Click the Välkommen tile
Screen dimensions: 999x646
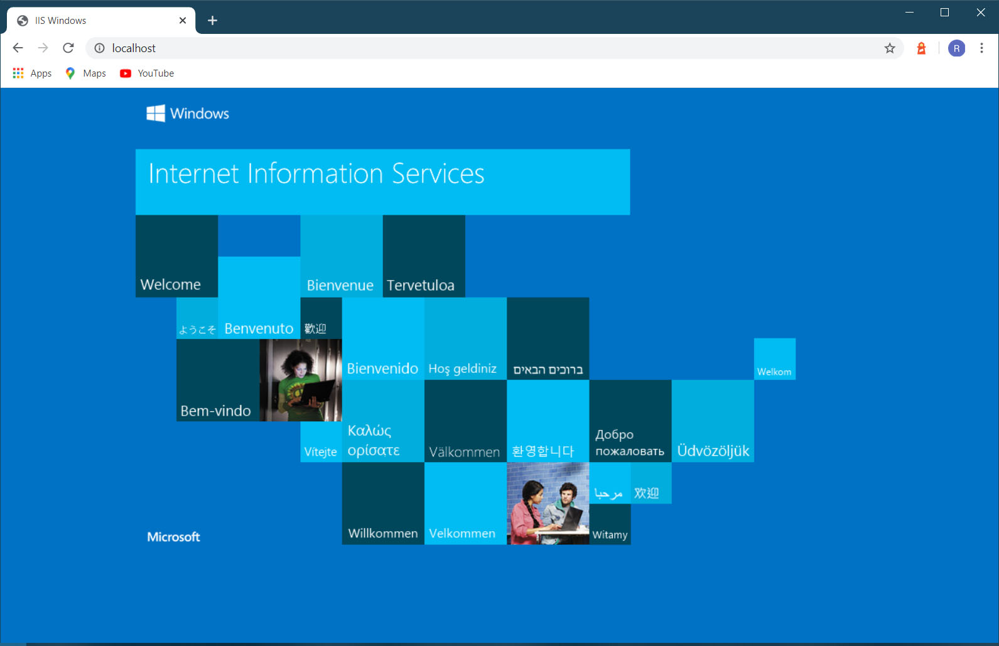465,421
